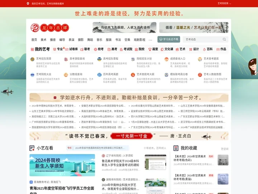
Task: Click the 艺术类考题库 icon
Action: 200,59
